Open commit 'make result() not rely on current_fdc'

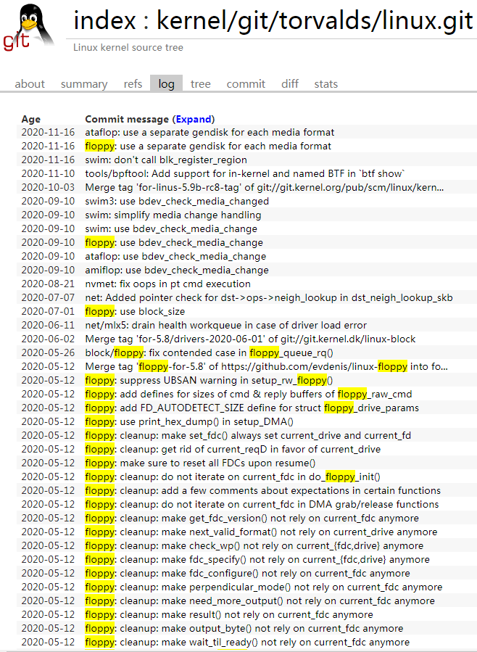pos(229,613)
